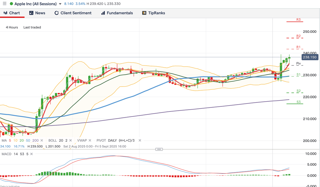This screenshot has width=320, height=187.
Task: Click the R1 pivot resistance label
Action: 299,47
